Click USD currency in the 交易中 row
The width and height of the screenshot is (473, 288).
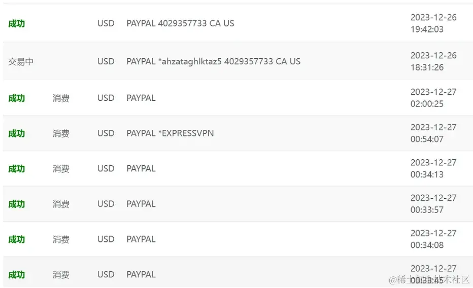(x=106, y=61)
